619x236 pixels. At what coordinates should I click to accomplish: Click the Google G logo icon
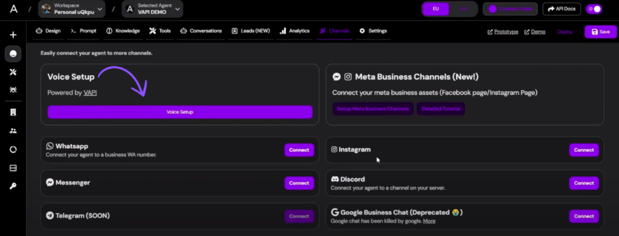pos(335,213)
